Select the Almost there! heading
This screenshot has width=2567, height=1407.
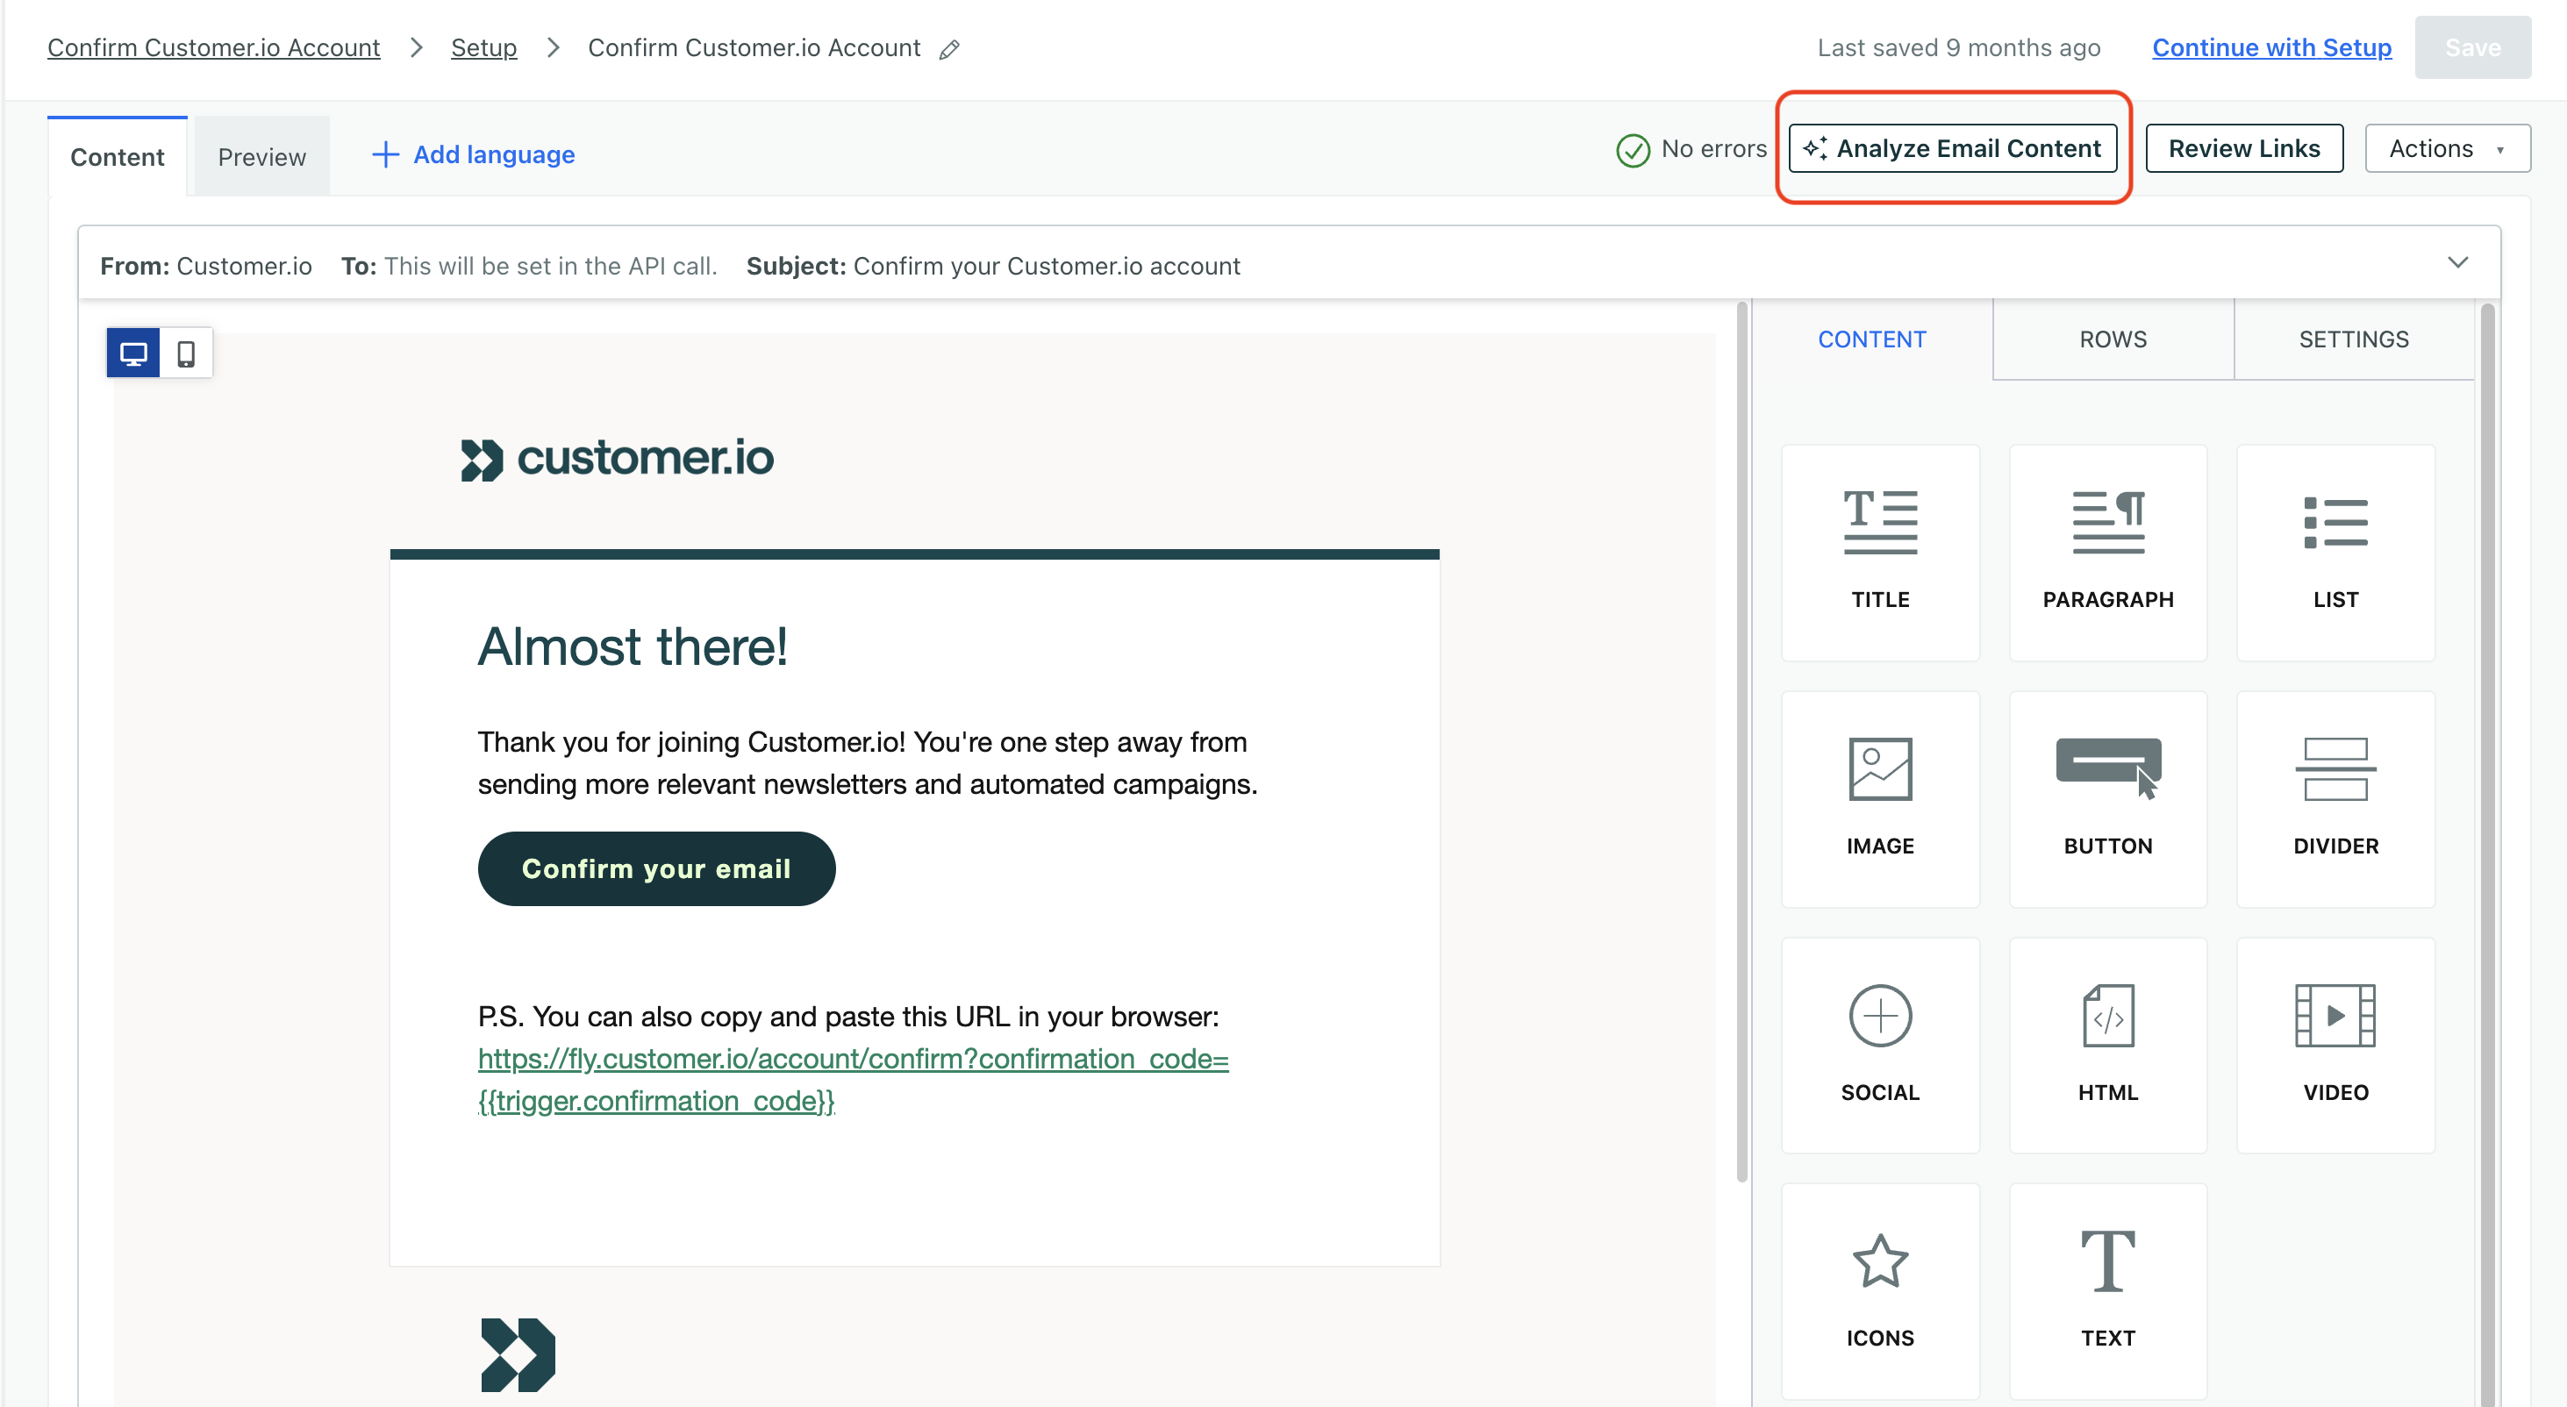[633, 646]
